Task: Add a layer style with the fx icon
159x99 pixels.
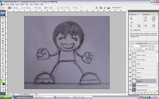Action: tap(138, 93)
